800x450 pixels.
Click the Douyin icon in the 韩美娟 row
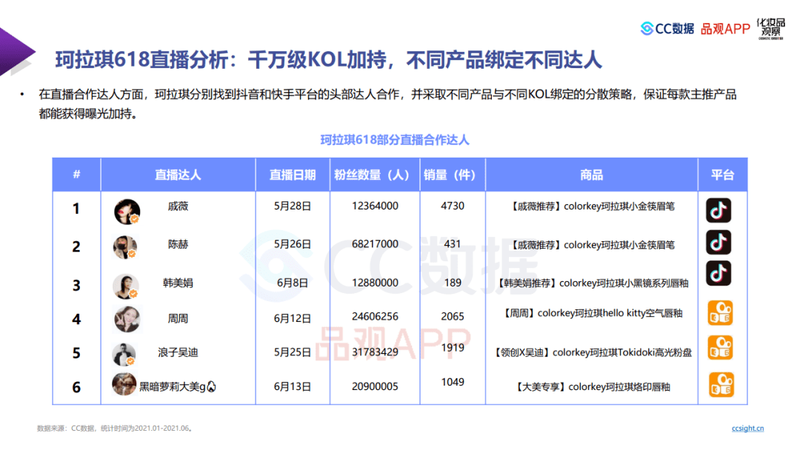point(719,274)
